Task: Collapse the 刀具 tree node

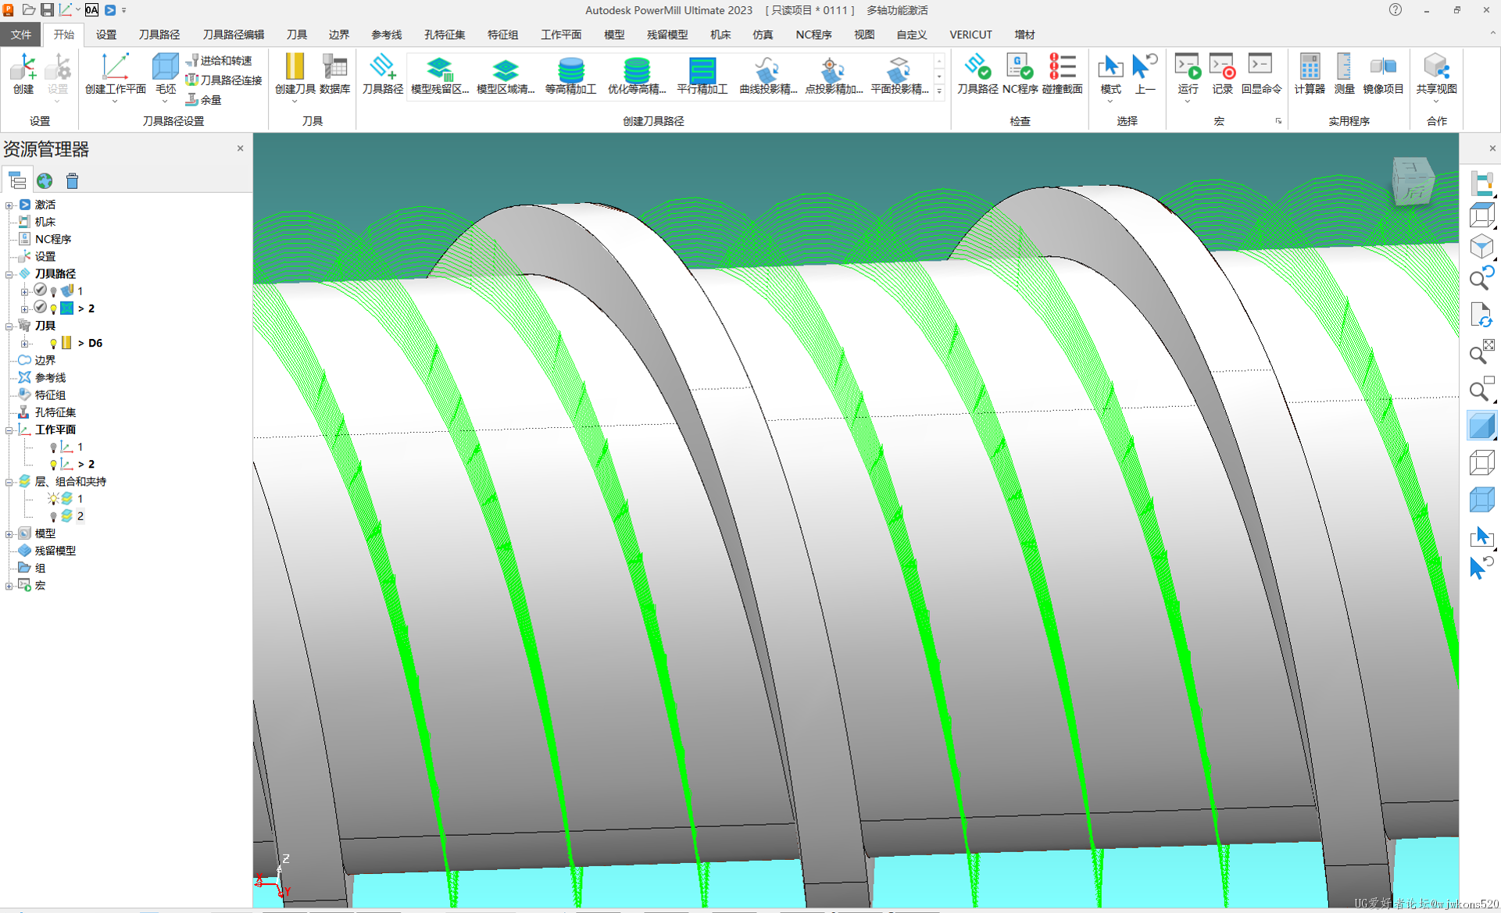Action: (9, 326)
